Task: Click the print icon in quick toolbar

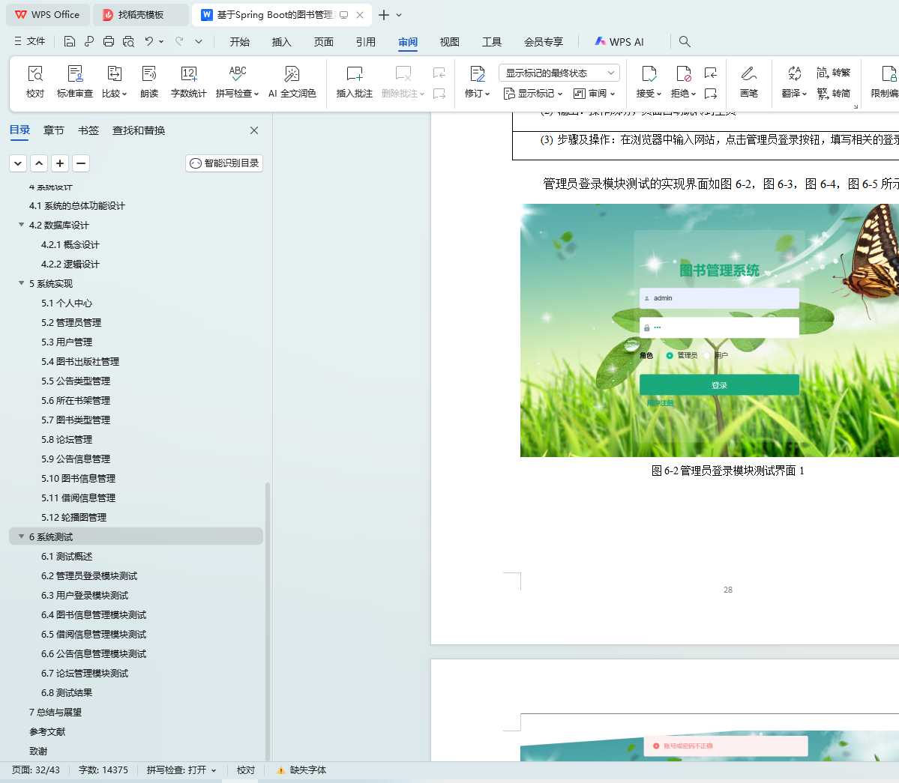Action: click(109, 41)
